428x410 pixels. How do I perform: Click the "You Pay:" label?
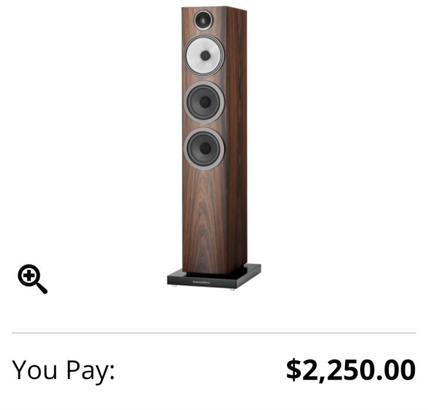(x=64, y=370)
